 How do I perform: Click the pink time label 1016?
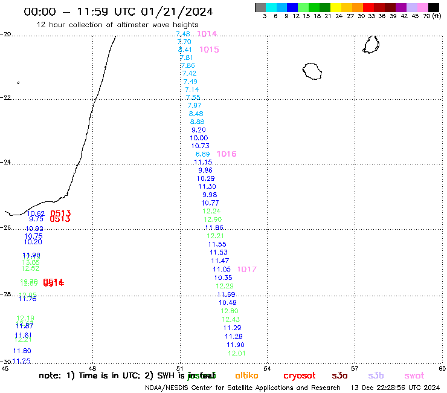(227, 154)
